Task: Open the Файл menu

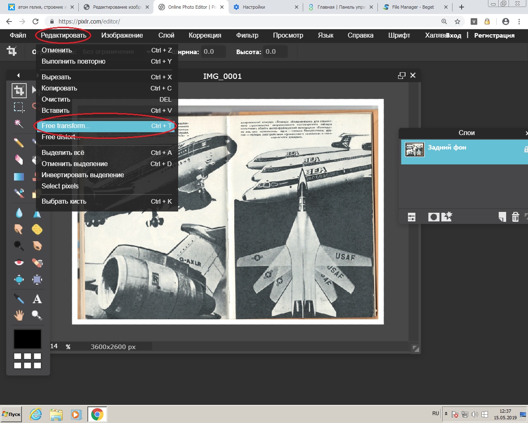Action: tap(18, 36)
